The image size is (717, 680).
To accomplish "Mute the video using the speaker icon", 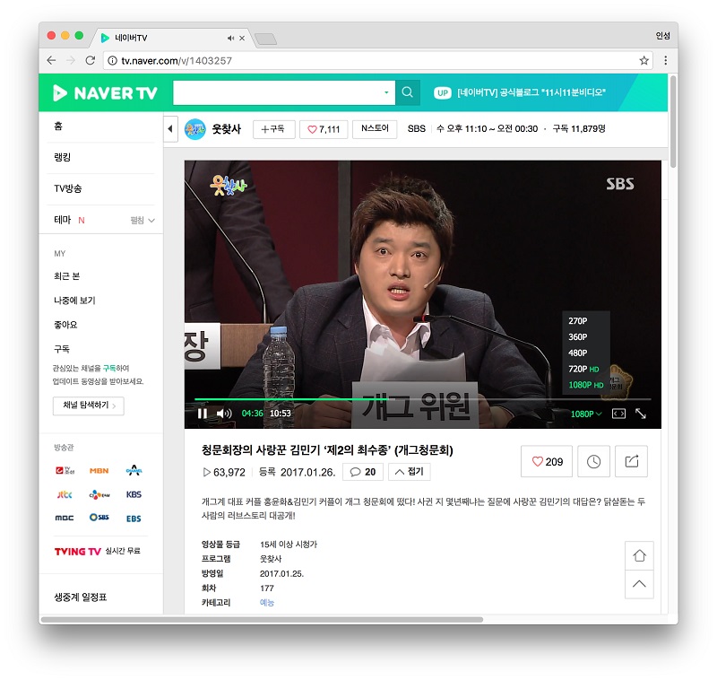I will (x=224, y=414).
